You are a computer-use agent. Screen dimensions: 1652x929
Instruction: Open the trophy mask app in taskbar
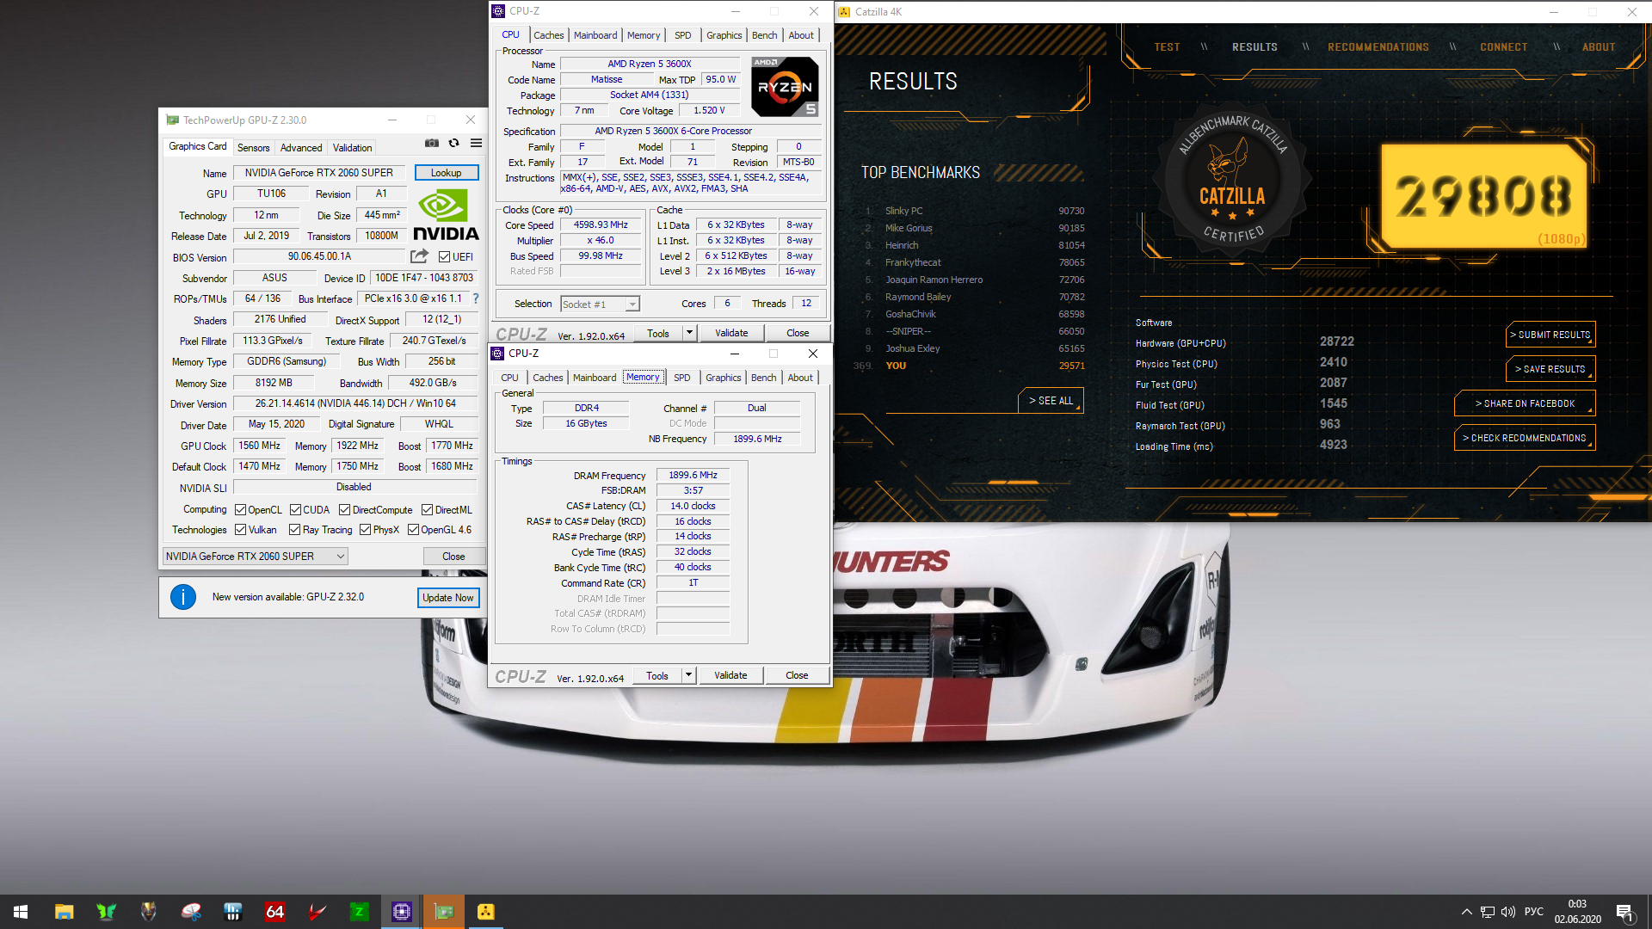coord(148,912)
